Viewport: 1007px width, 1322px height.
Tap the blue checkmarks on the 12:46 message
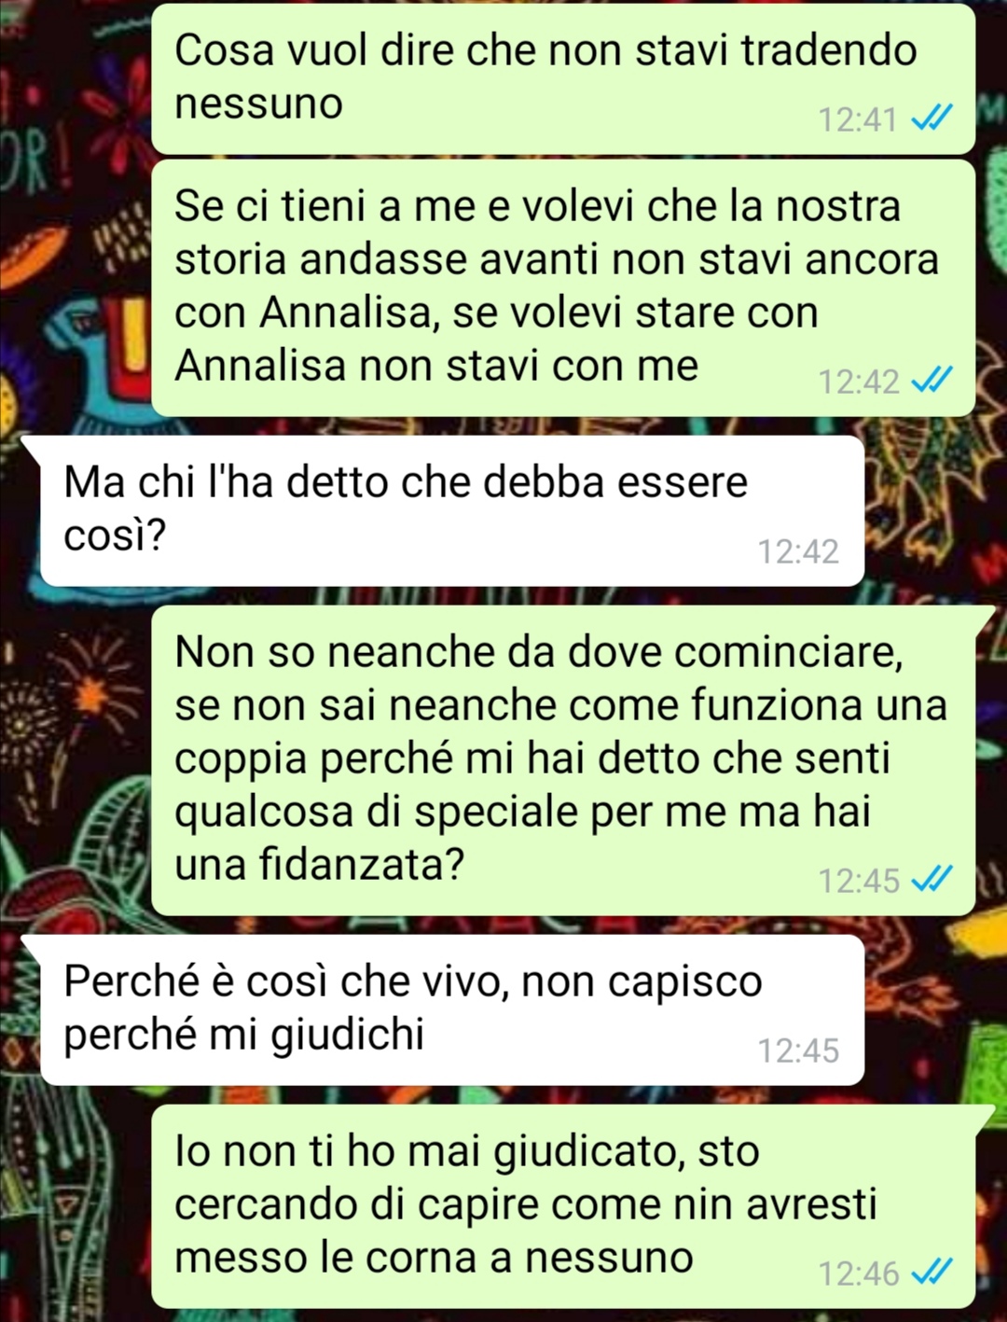pos(931,1272)
